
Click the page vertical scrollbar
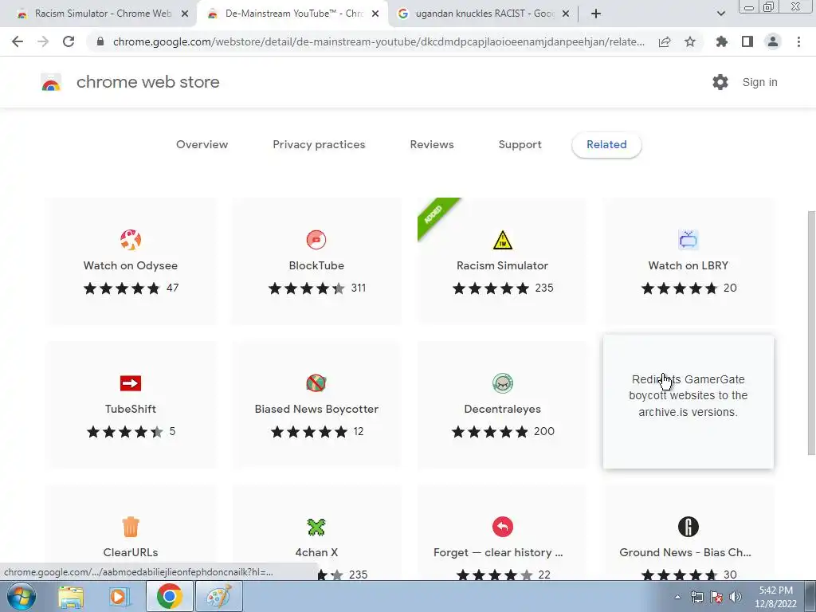[x=811, y=333]
